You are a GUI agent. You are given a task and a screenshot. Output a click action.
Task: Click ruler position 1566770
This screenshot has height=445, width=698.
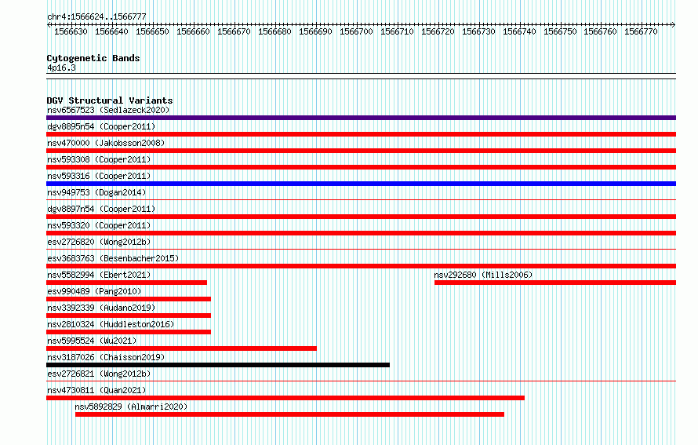(641, 31)
